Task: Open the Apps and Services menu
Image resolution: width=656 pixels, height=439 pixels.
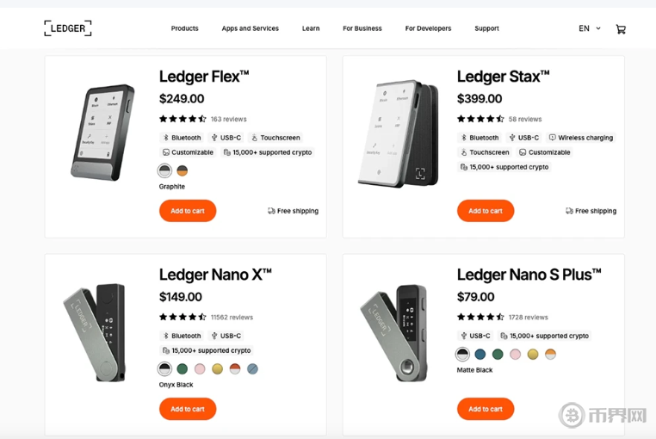Action: 250,28
